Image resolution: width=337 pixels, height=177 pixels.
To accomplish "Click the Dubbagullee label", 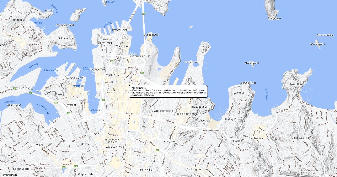I will click(151, 35).
